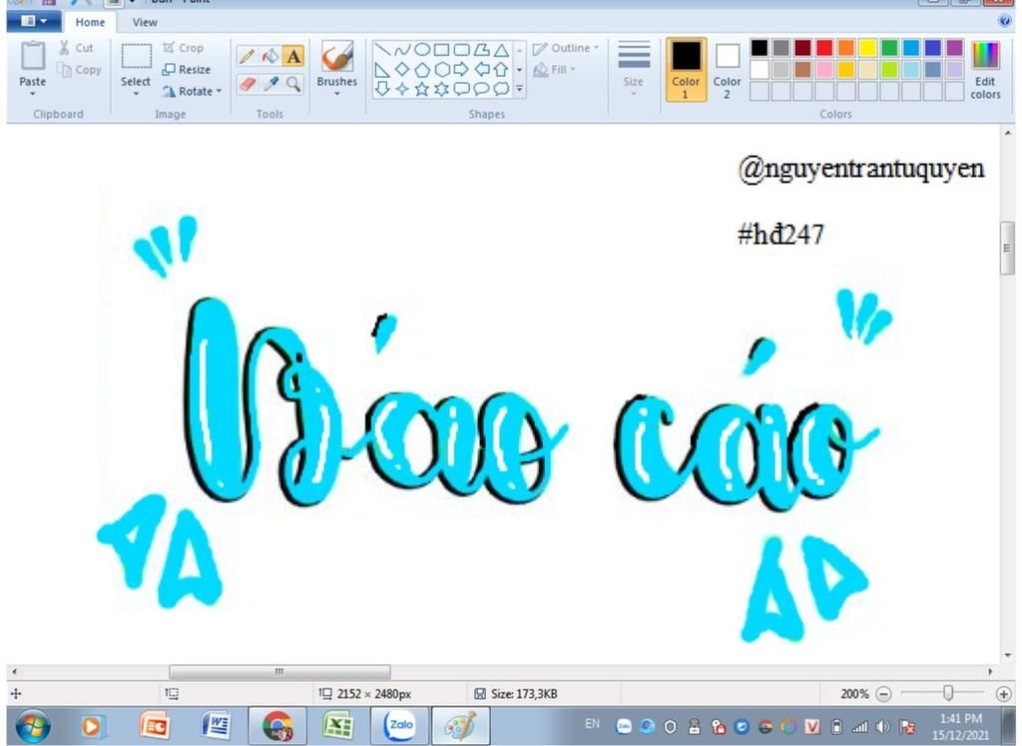1022x746 pixels.
Task: Pick the orange color swatch
Action: click(x=846, y=47)
